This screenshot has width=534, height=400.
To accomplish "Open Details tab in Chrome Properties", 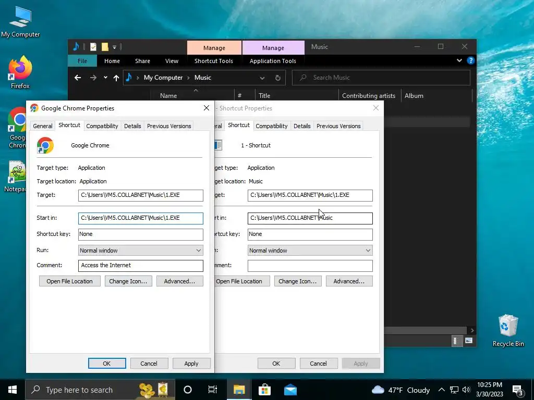I will coord(132,126).
